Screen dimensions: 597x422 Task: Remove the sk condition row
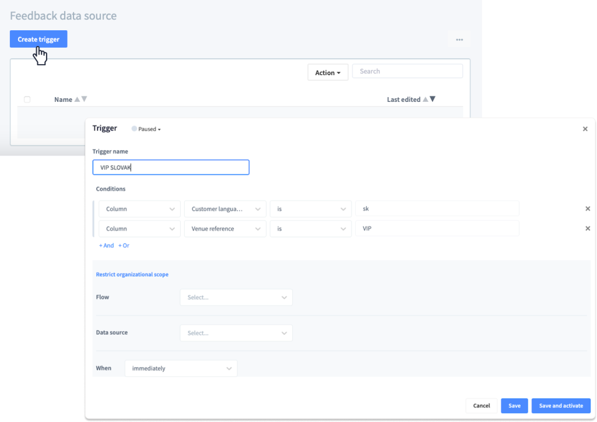[x=588, y=209]
